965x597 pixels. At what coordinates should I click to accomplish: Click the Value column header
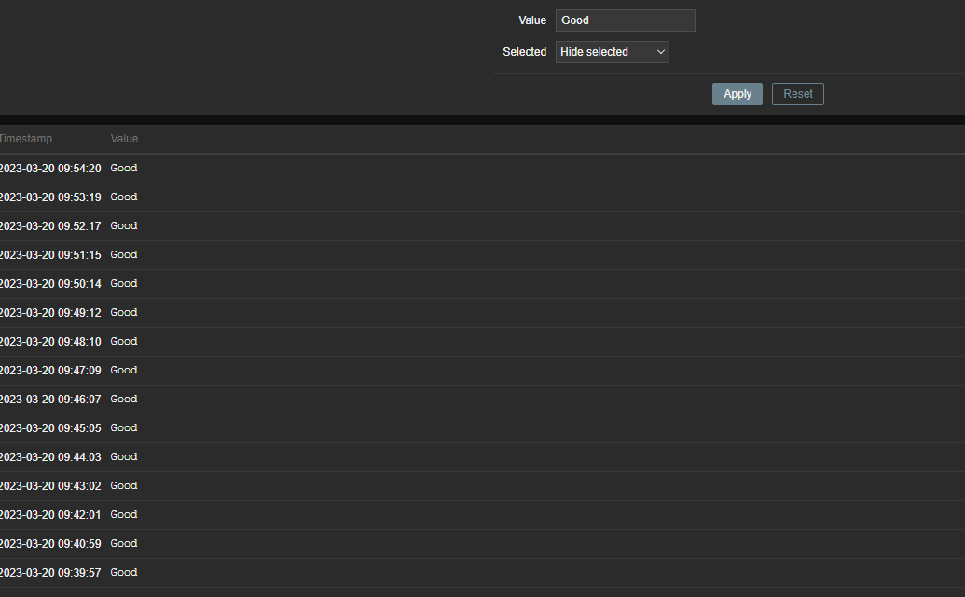(124, 139)
